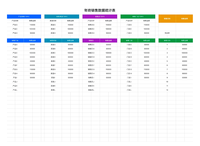Image resolution: width=200 pixels, height=146 pixels.
Task: Click the 产品L cell
Action: 15,90
